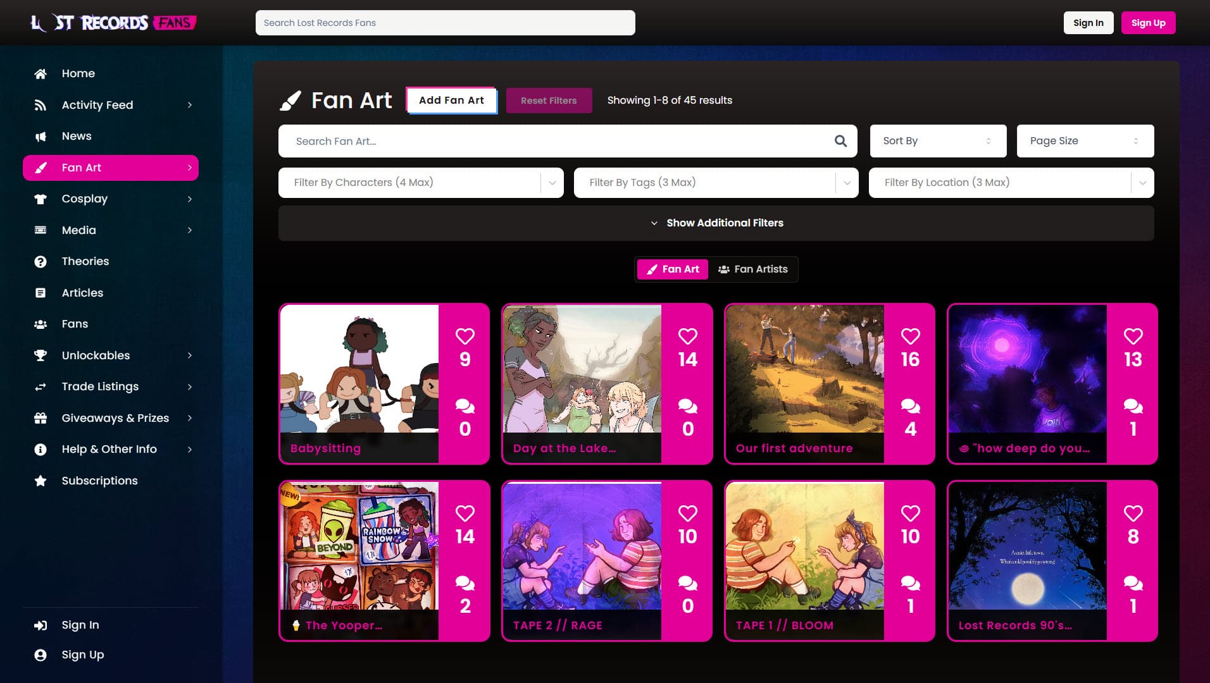Click the News megaphone icon
The width and height of the screenshot is (1210, 683).
pos(41,137)
